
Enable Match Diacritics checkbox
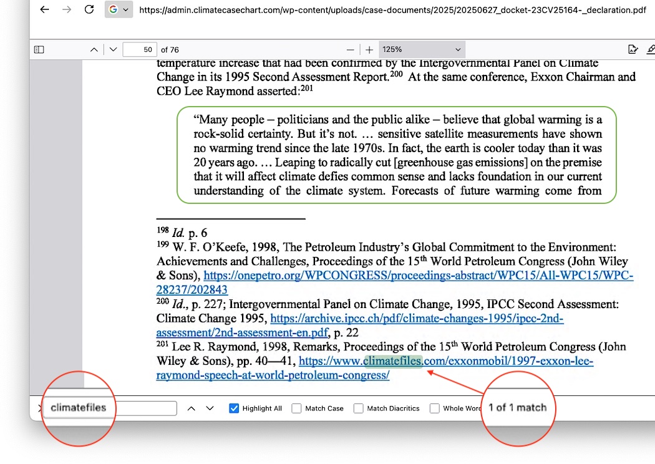(x=358, y=408)
